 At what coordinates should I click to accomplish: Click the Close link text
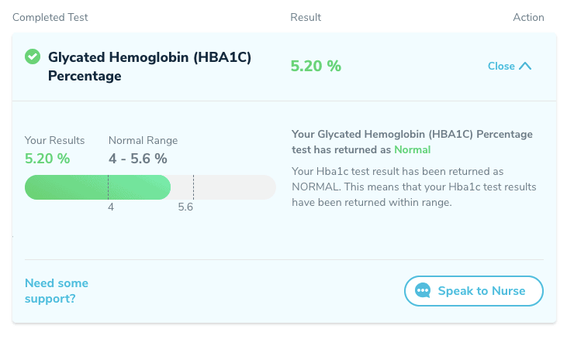pyautogui.click(x=501, y=66)
